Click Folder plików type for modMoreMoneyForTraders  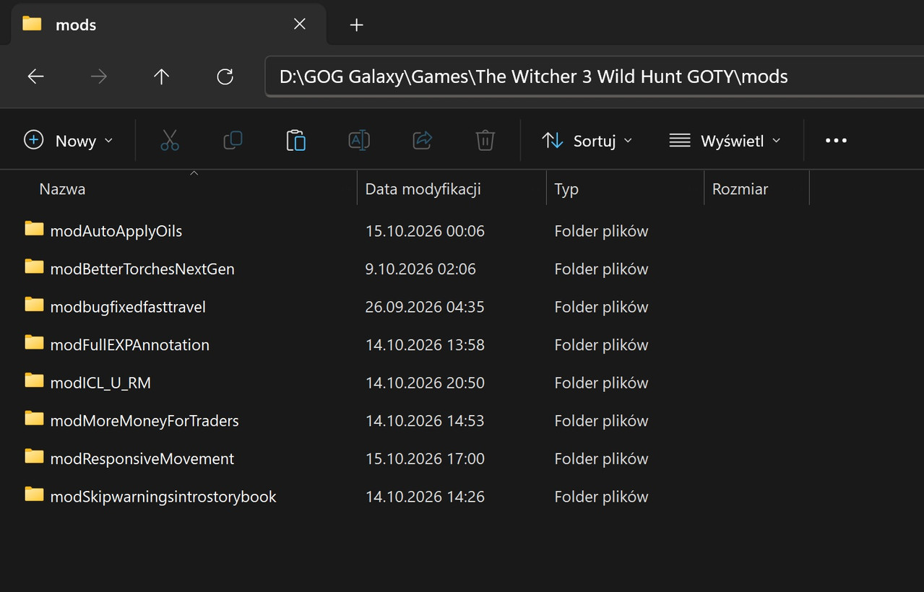pyautogui.click(x=601, y=421)
